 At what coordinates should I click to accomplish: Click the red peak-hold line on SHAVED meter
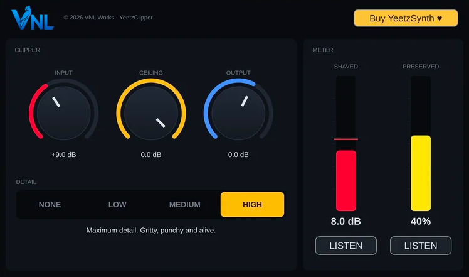click(346, 139)
